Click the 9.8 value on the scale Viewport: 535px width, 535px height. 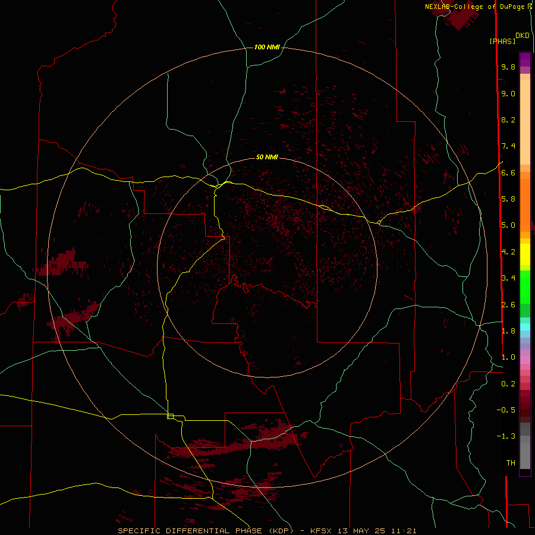(x=508, y=67)
